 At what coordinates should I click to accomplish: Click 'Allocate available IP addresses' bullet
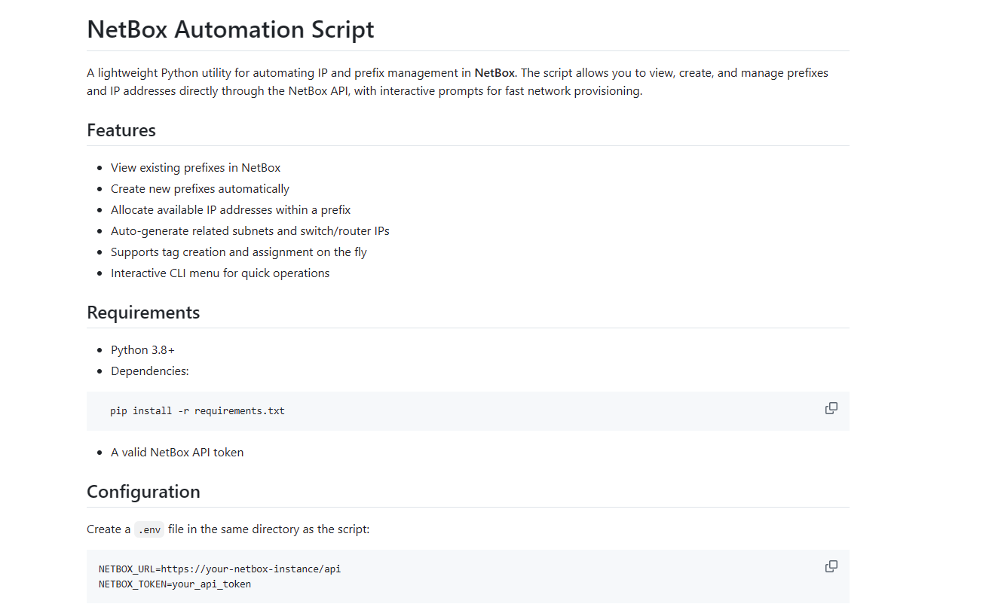231,210
